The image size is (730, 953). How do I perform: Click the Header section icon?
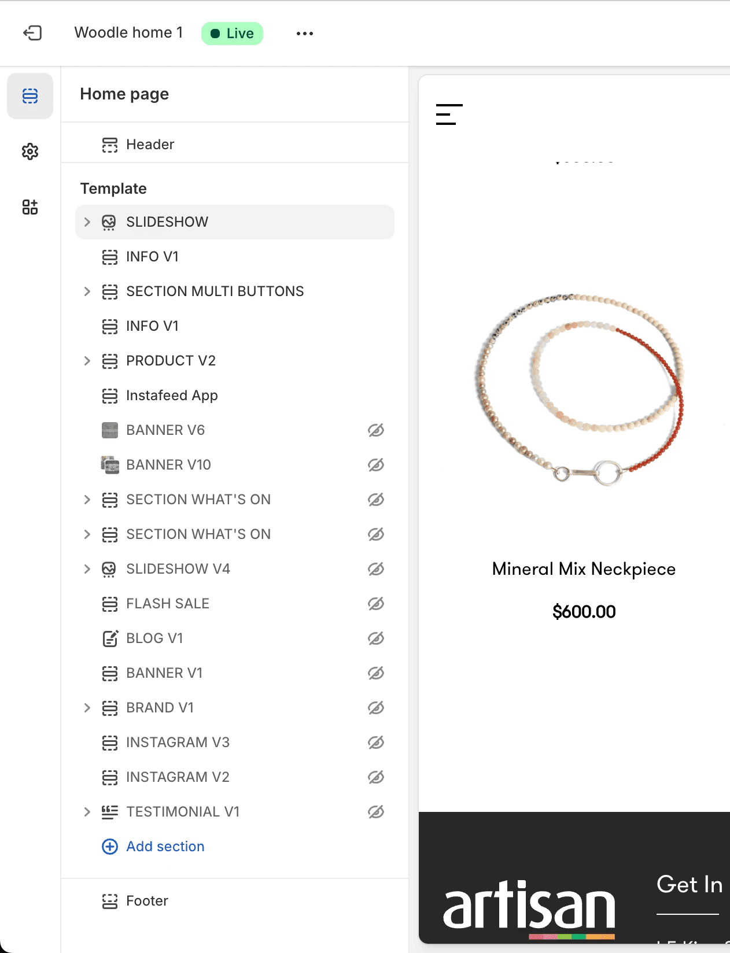[x=110, y=145]
